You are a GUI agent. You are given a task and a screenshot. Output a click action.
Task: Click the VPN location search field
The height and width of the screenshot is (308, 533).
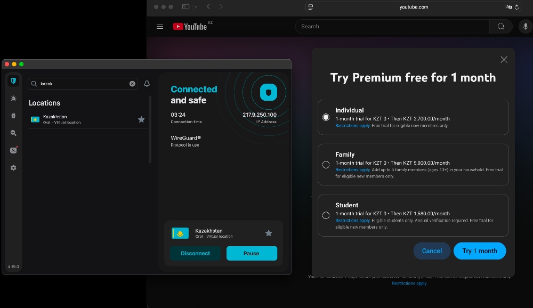click(x=83, y=84)
